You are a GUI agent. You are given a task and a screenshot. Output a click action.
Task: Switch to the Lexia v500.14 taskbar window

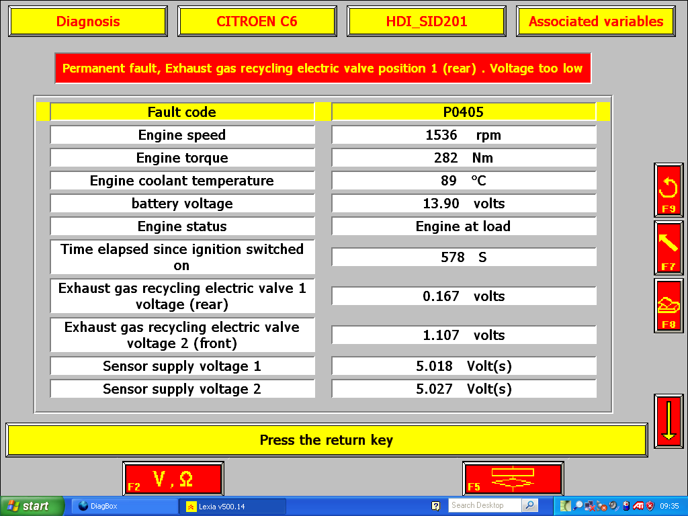coord(232,507)
